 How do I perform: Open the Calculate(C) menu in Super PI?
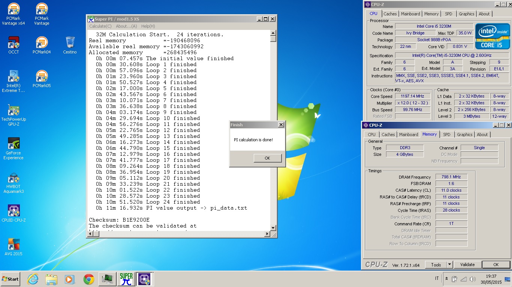pyautogui.click(x=100, y=26)
